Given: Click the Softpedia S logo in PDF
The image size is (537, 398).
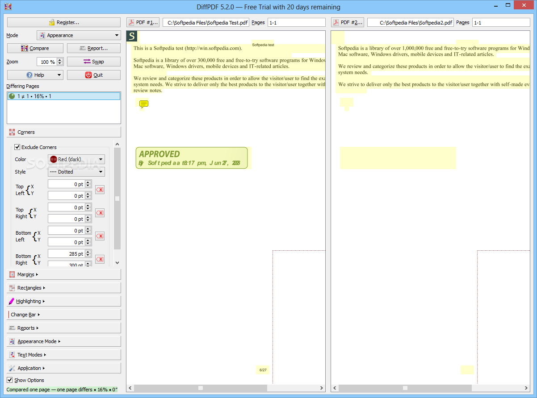Looking at the screenshot, I should point(132,36).
